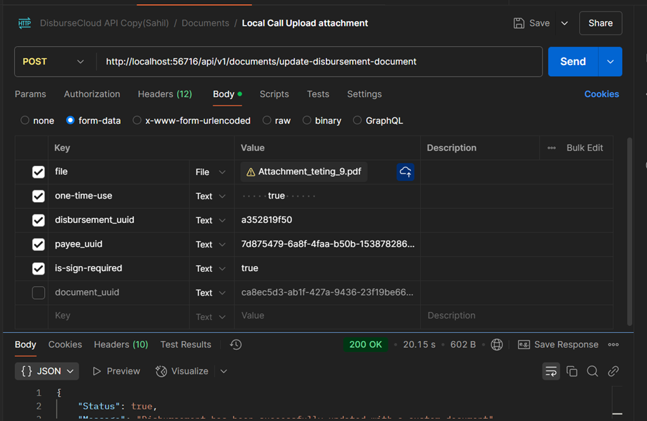This screenshot has height=421, width=647.
Task: Open three-dot options next to Bulk Edit
Action: click(551, 148)
